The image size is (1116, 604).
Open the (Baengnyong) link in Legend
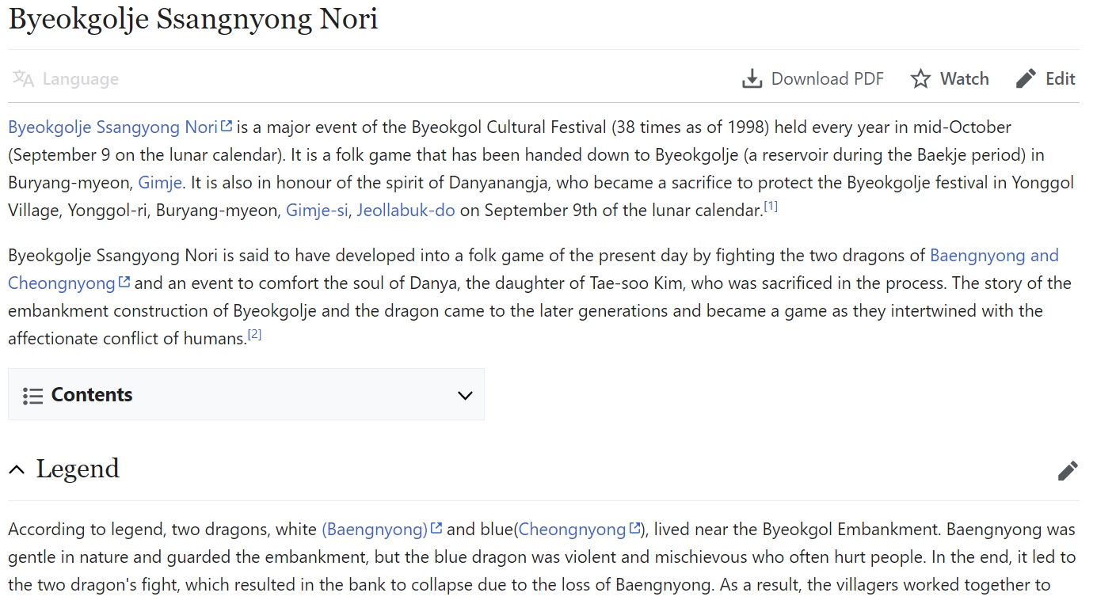click(375, 529)
